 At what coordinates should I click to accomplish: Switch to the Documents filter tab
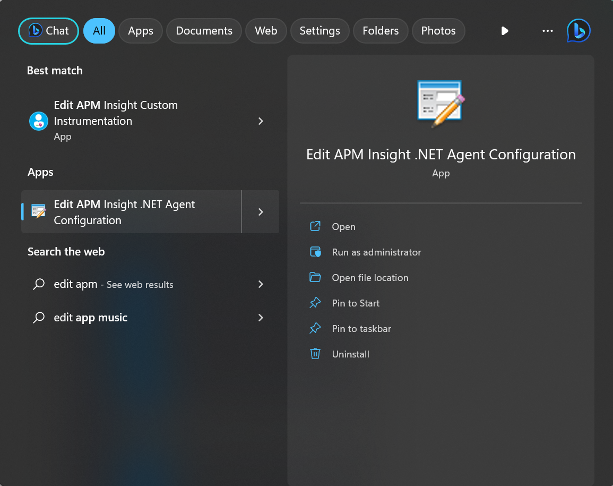point(204,30)
